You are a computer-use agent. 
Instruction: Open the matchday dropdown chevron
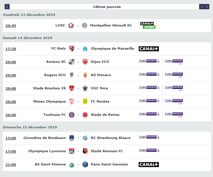[202, 7]
